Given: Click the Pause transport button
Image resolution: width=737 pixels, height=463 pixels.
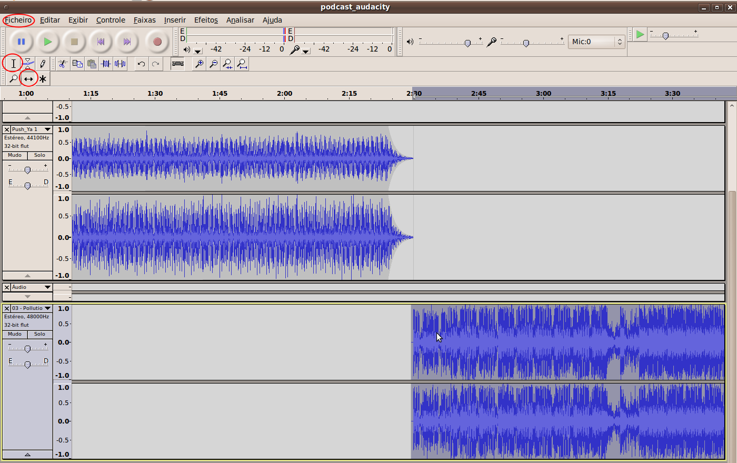Looking at the screenshot, I should pos(21,42).
